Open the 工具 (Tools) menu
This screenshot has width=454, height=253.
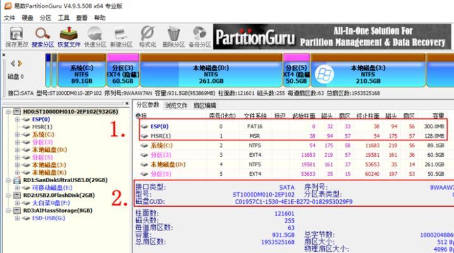point(63,18)
